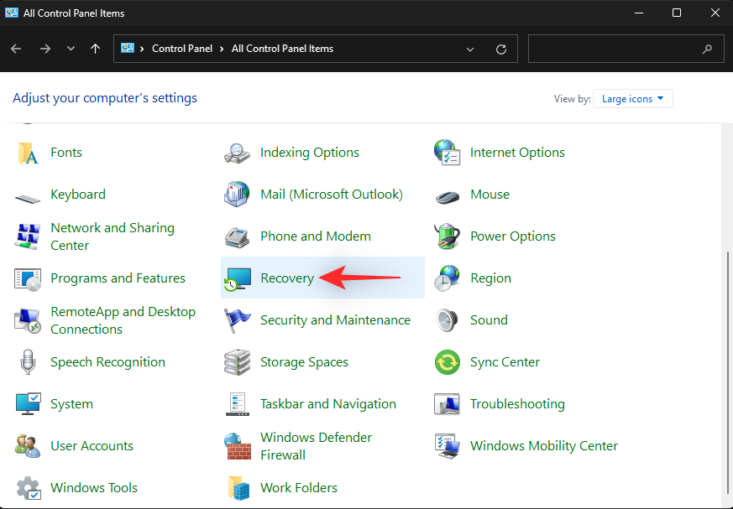Click the Mouse icon
Viewport: 733px width, 509px height.
(447, 198)
